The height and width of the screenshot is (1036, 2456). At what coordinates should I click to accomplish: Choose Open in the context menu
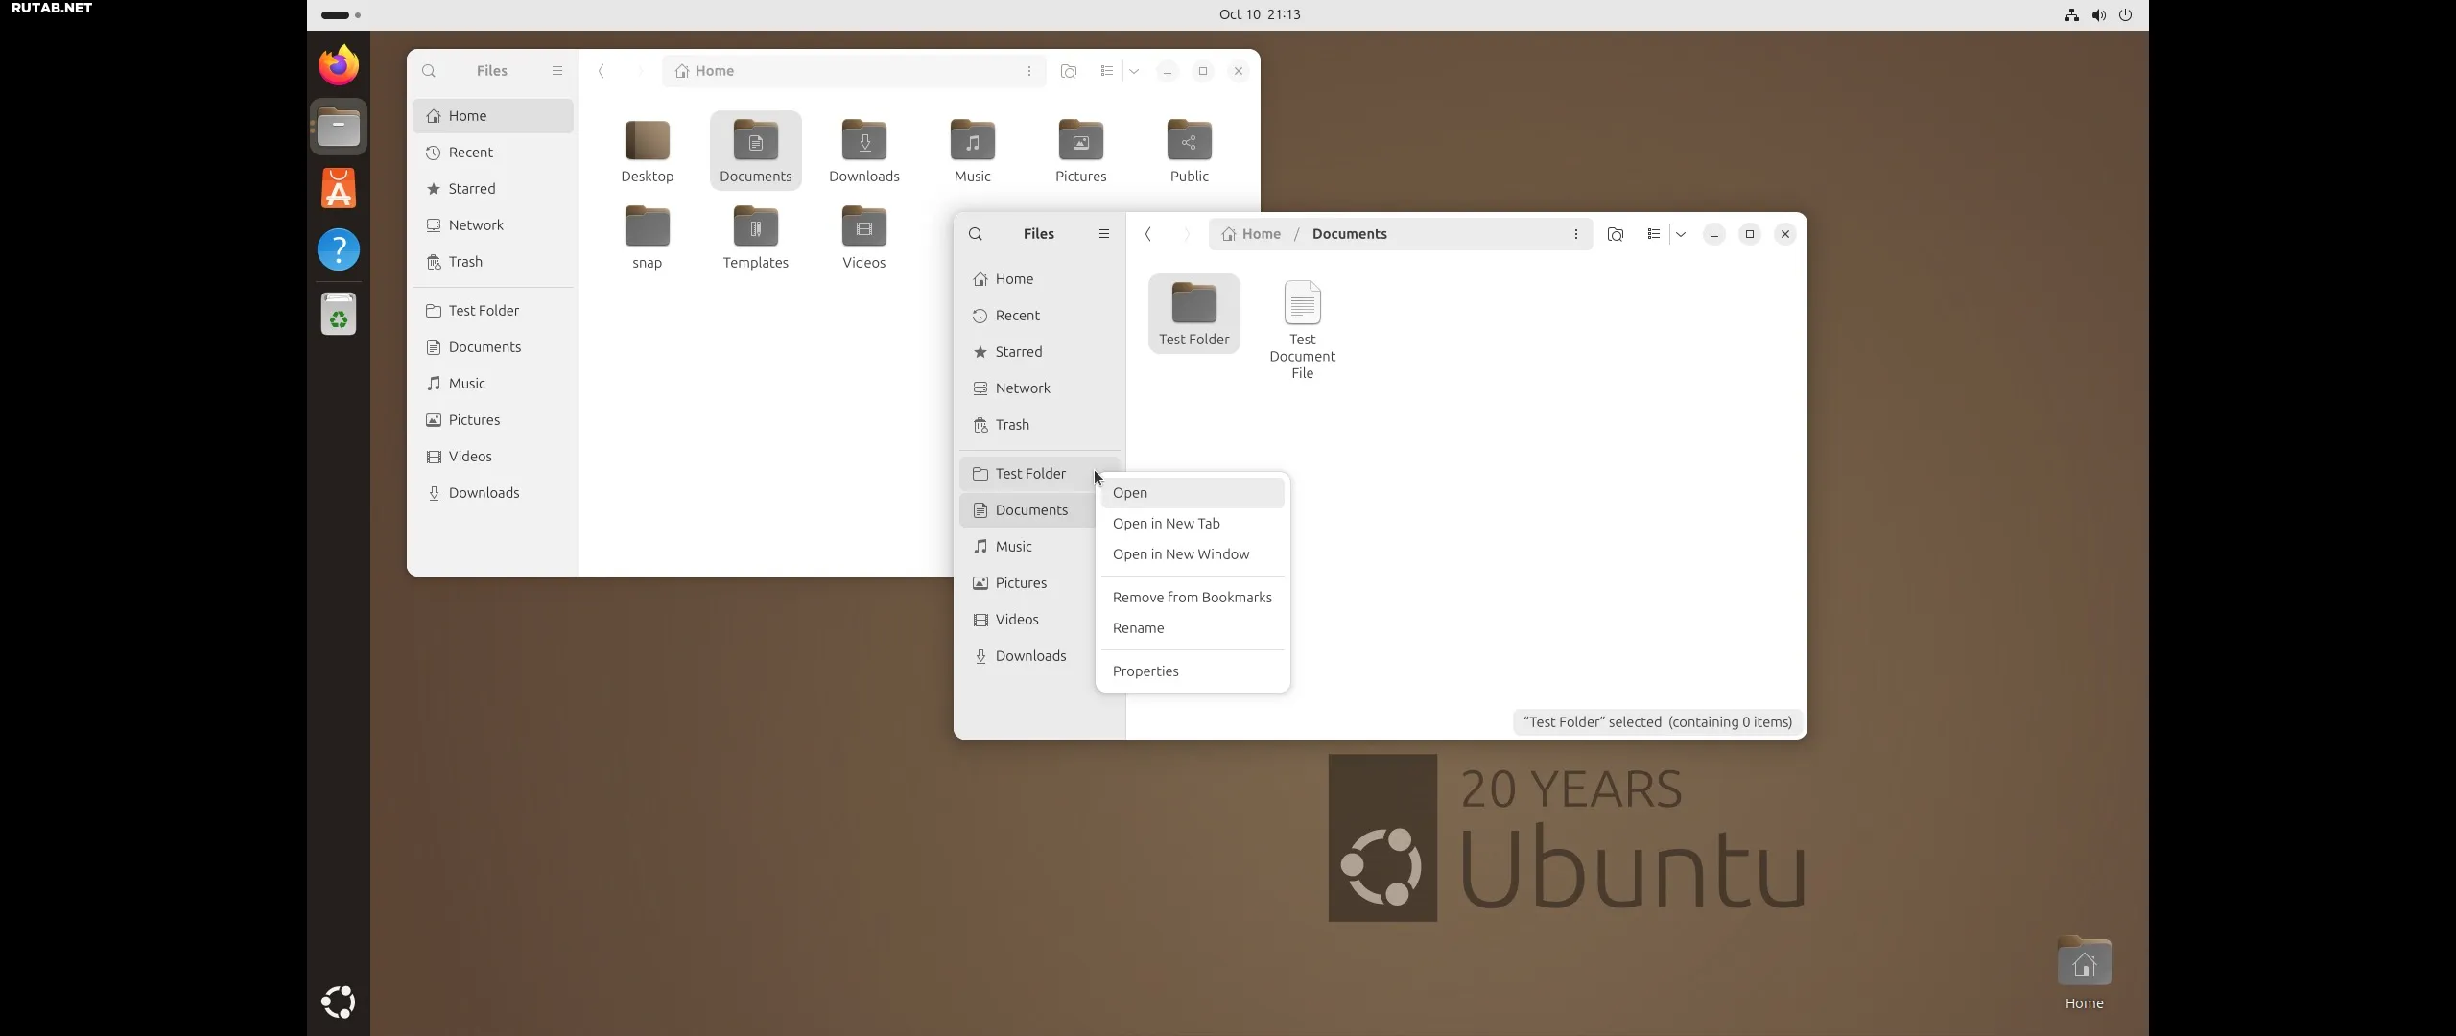(1193, 493)
